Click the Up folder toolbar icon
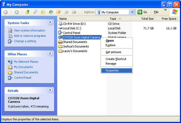Screen dimensions: 181x123 pyautogui.click(x=27, y=12)
